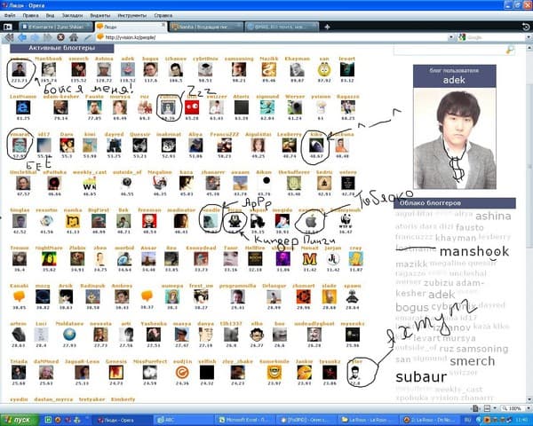Expand the address bar history dropdown
The width and height of the screenshot is (533, 426).
click(451, 37)
